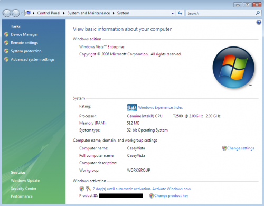Click the 'WORKGROUP' workgroup value
Image resolution: width=264 pixels, height=206 pixels.
(138, 170)
